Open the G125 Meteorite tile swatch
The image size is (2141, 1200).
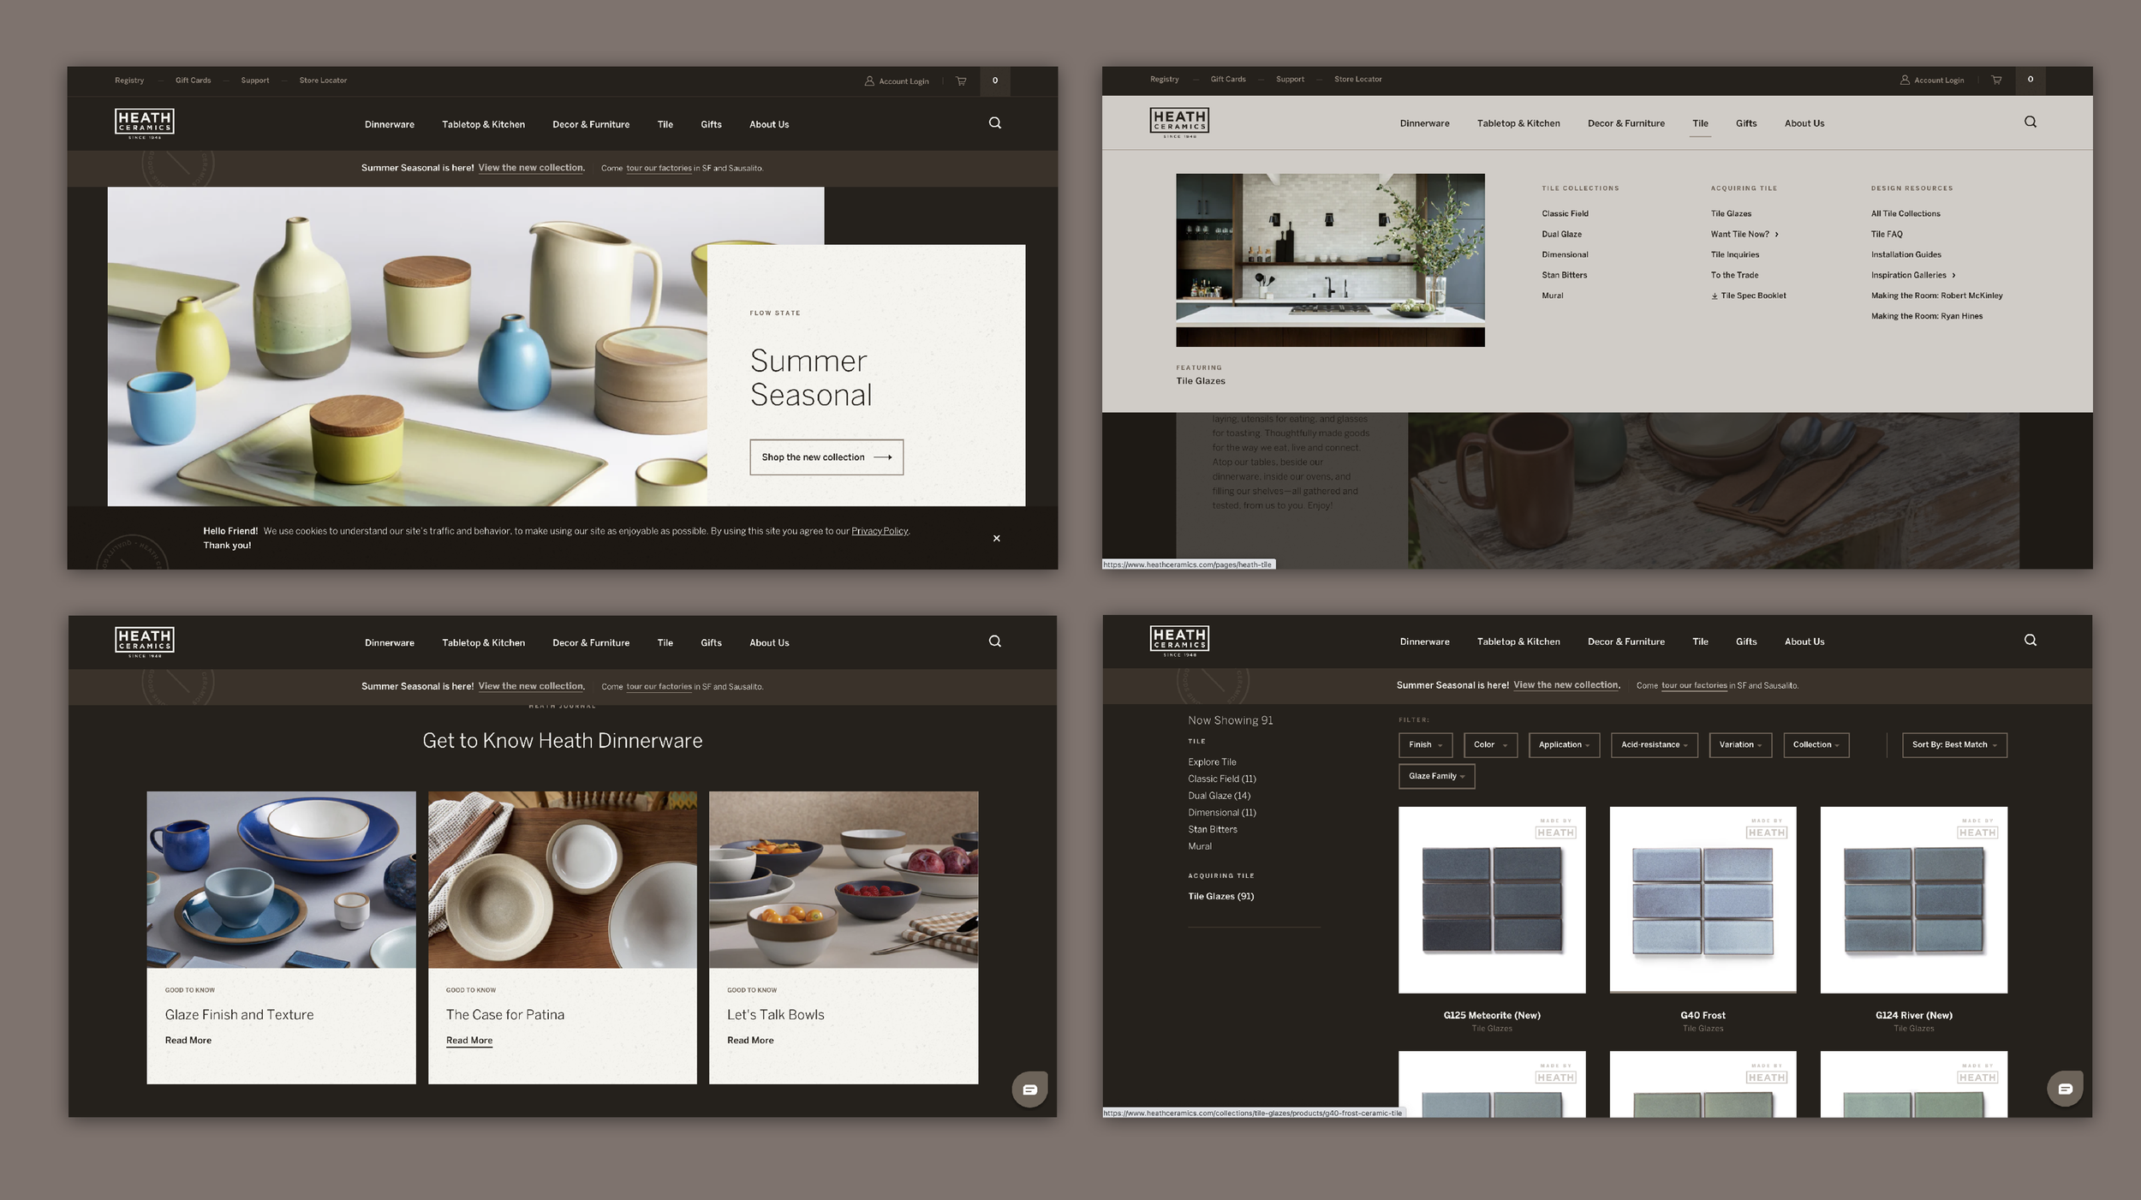coord(1491,899)
